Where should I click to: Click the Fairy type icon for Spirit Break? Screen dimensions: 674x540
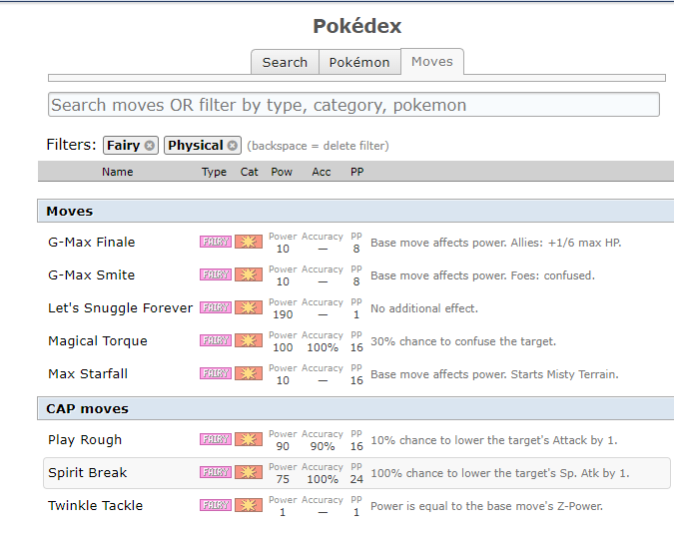(216, 472)
